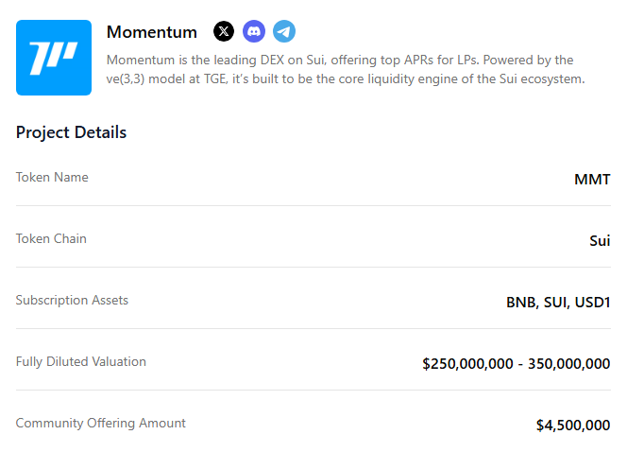Select the Token Chain label
Image resolution: width=627 pixels, height=452 pixels.
click(51, 238)
